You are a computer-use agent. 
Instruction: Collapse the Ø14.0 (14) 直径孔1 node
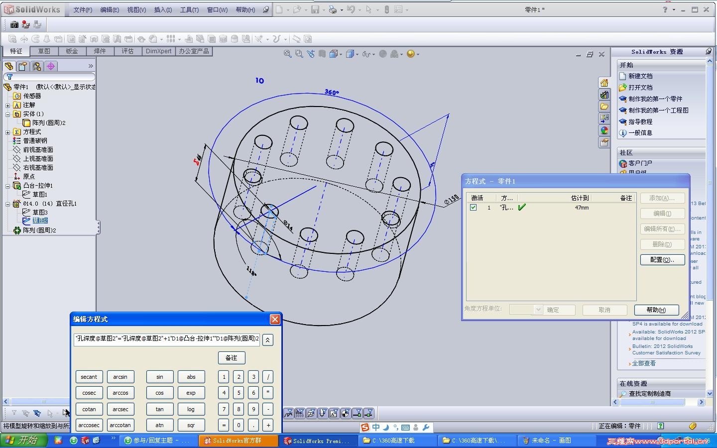click(x=7, y=204)
